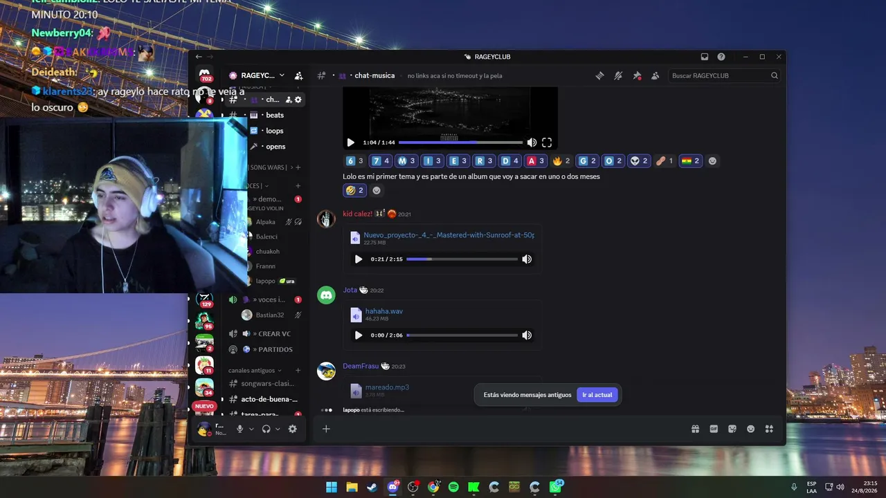Show pinned messages

click(x=637, y=75)
